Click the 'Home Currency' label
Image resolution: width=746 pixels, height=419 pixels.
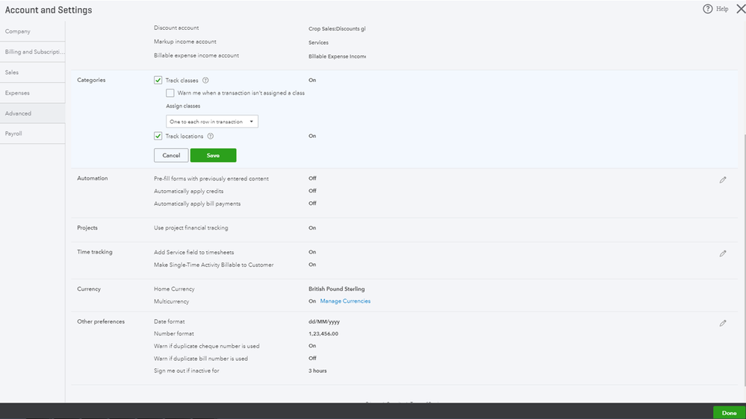pyautogui.click(x=174, y=289)
